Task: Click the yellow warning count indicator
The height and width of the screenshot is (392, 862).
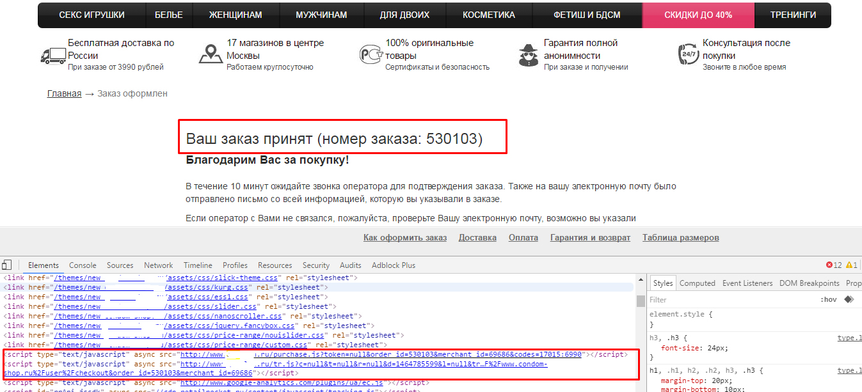Action: coord(852,265)
